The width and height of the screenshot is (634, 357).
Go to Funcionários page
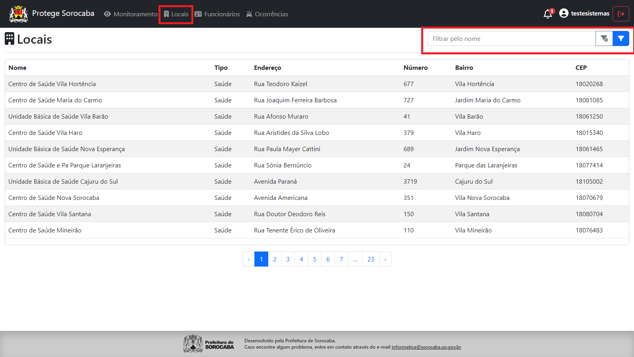pos(217,14)
